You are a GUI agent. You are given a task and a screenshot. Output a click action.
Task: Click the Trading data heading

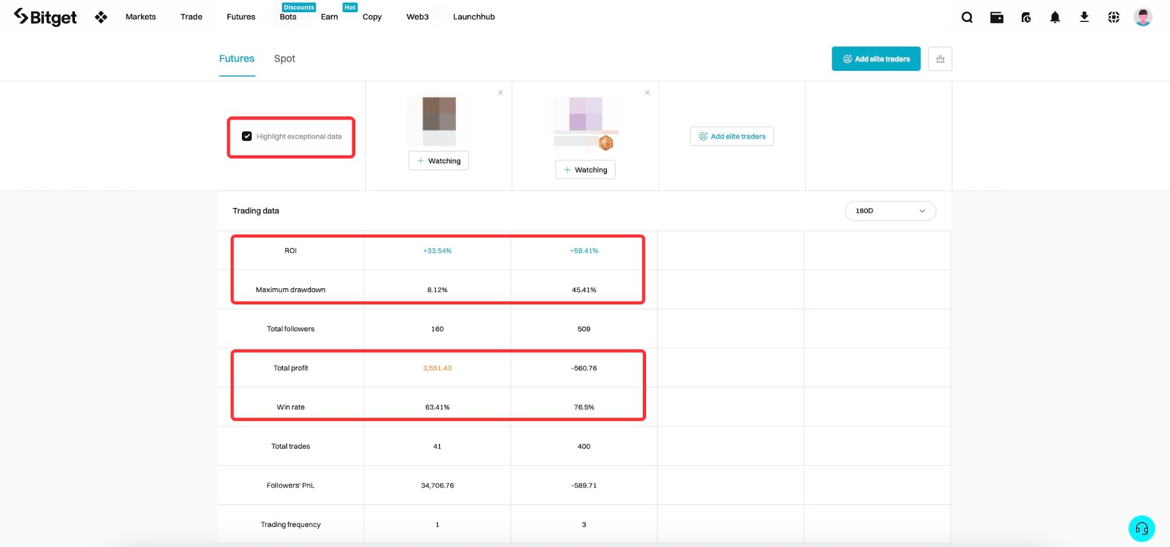pos(256,211)
